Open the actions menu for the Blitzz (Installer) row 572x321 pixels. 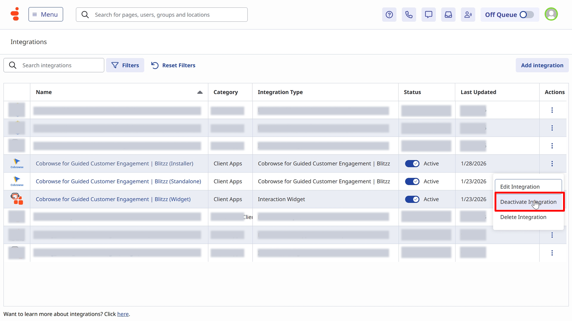click(552, 163)
